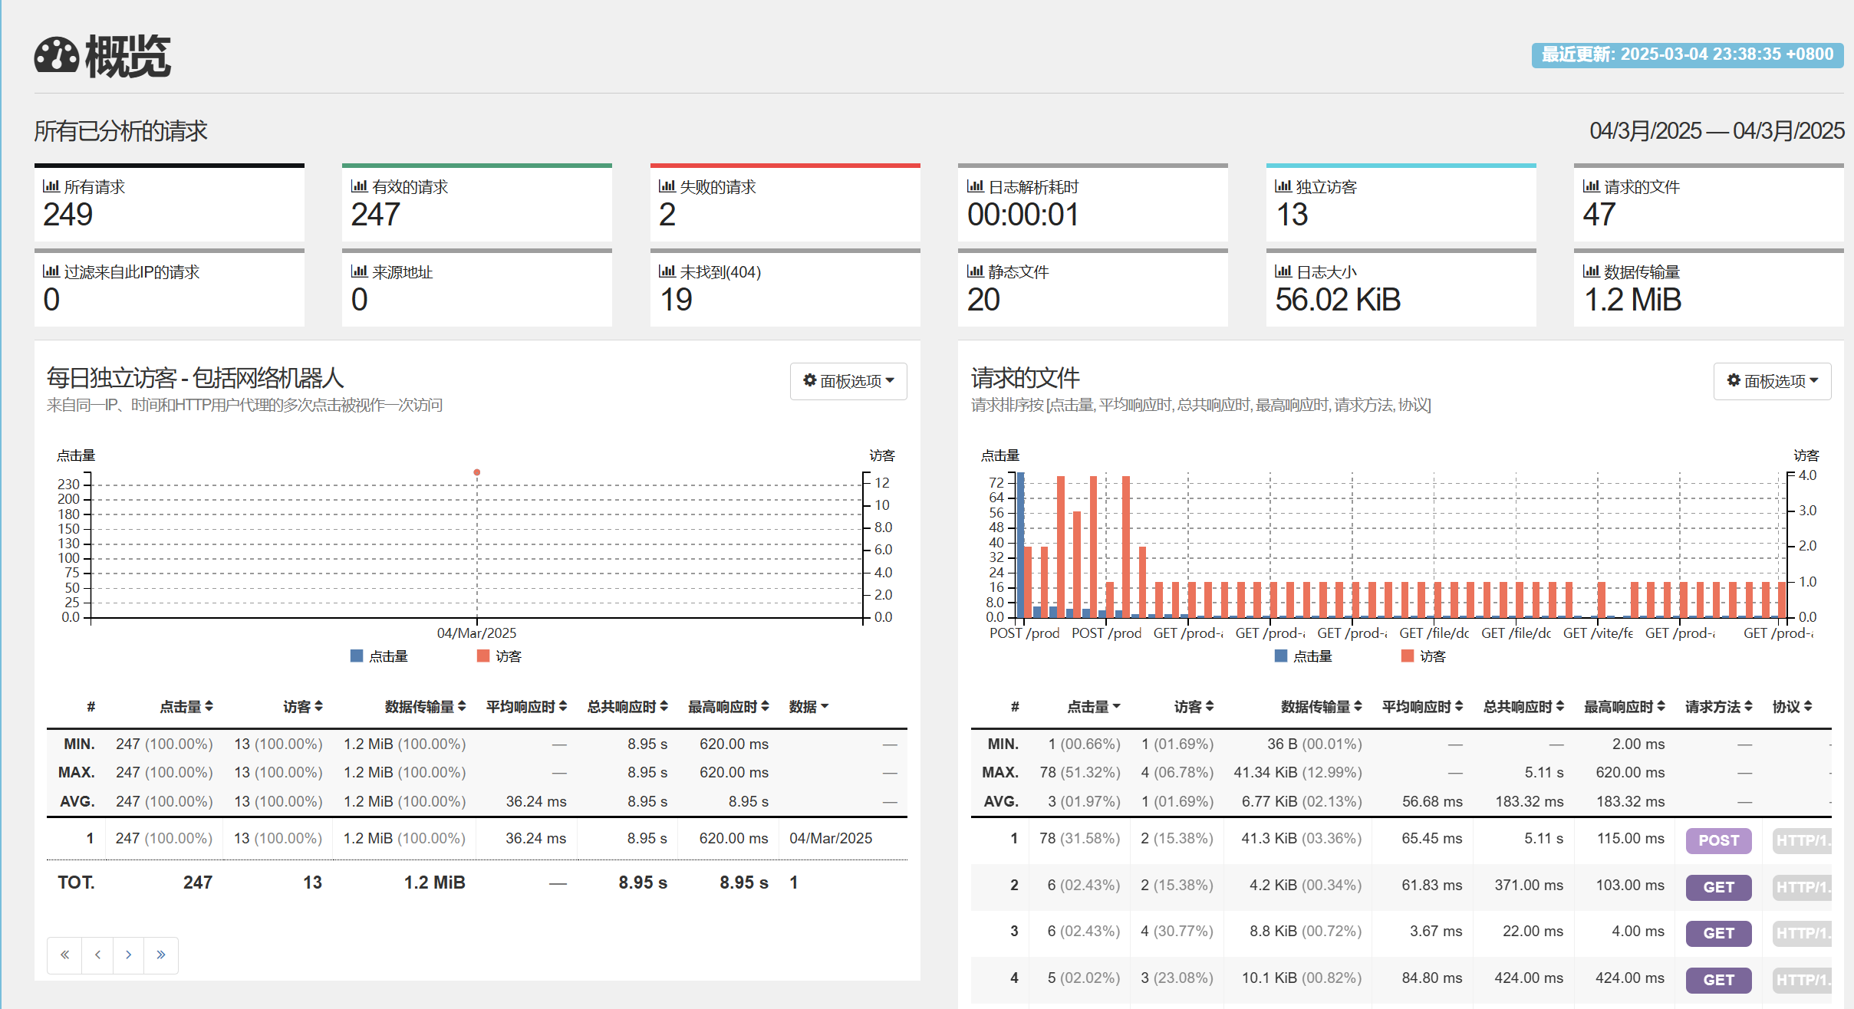Go to first page with double-left arrow
1854x1009 pixels.
coord(65,955)
